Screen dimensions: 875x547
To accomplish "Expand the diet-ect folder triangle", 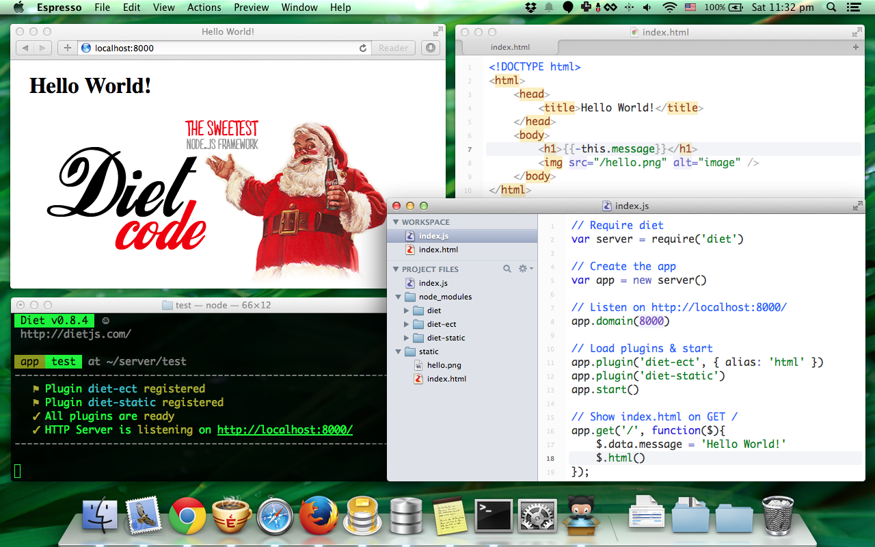I will tap(407, 324).
